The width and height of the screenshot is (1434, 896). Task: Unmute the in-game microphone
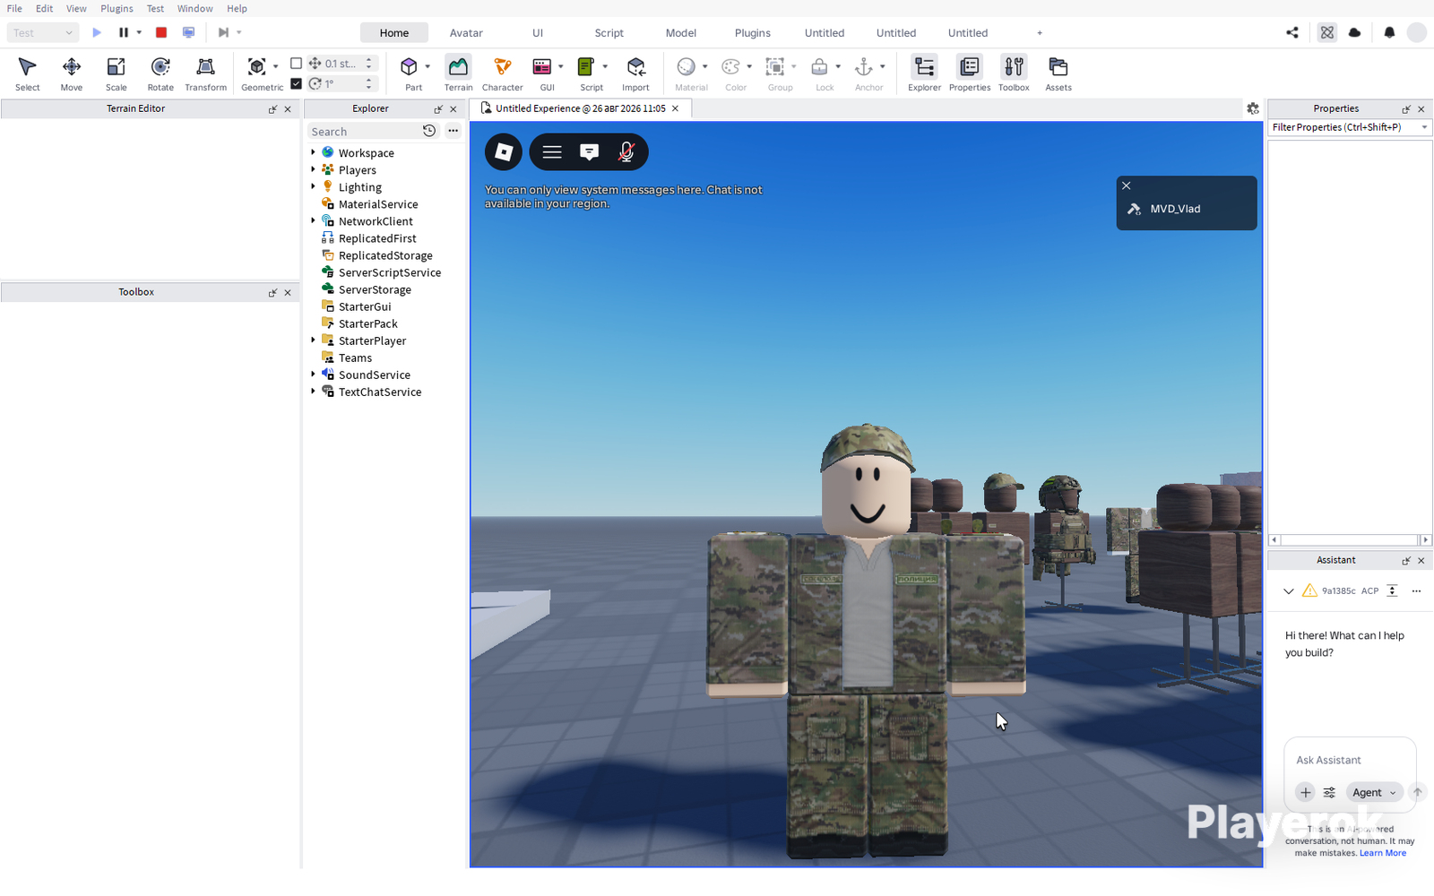[x=626, y=151]
